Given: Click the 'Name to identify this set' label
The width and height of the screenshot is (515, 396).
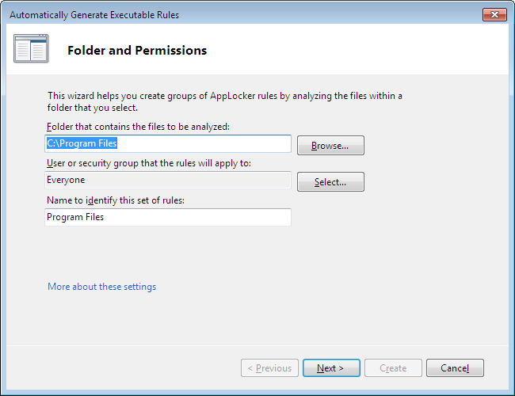Looking at the screenshot, I should pyautogui.click(x=116, y=200).
